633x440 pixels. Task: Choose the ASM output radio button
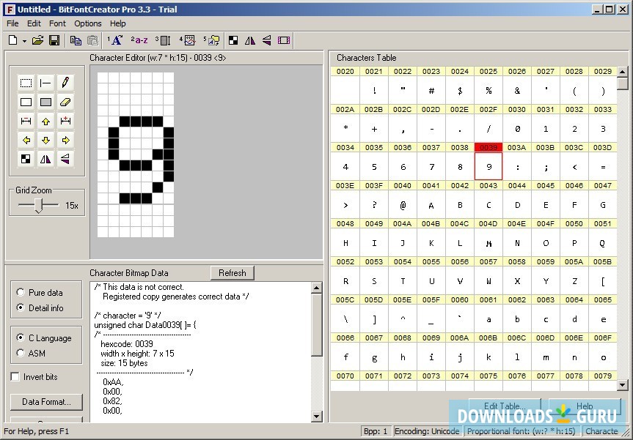[x=21, y=353]
